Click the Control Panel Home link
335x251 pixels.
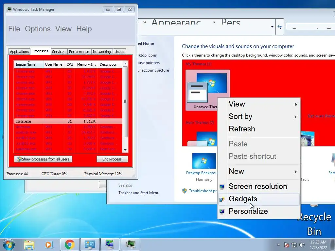(146, 43)
